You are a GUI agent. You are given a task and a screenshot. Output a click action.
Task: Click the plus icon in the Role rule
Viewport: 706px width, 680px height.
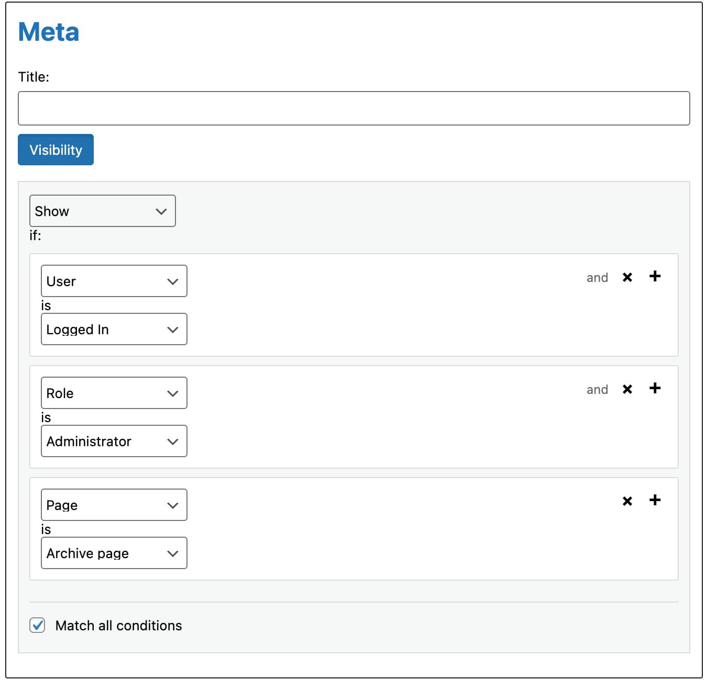[x=655, y=388]
